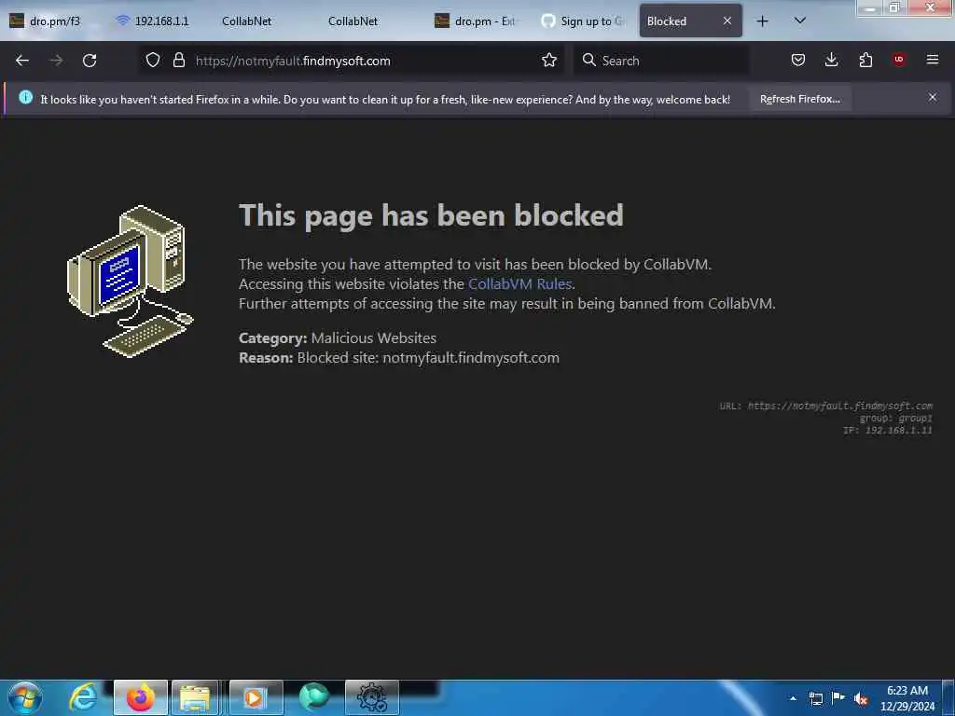Click the 'group: group1' debug text
955x716 pixels.
pos(896,418)
